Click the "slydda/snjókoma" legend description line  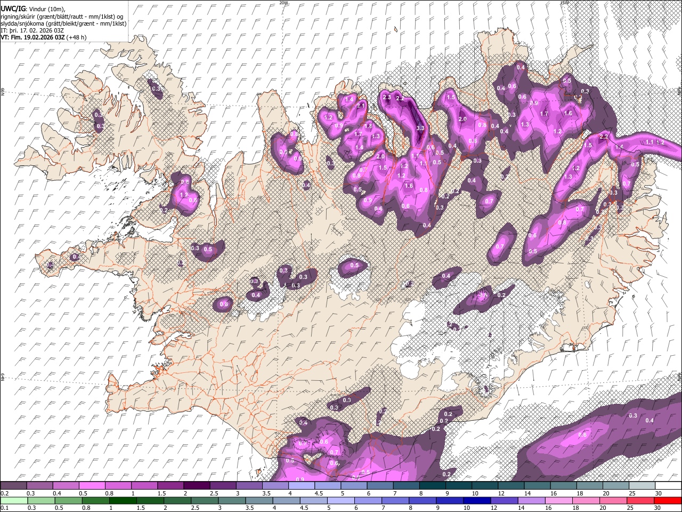(x=63, y=23)
